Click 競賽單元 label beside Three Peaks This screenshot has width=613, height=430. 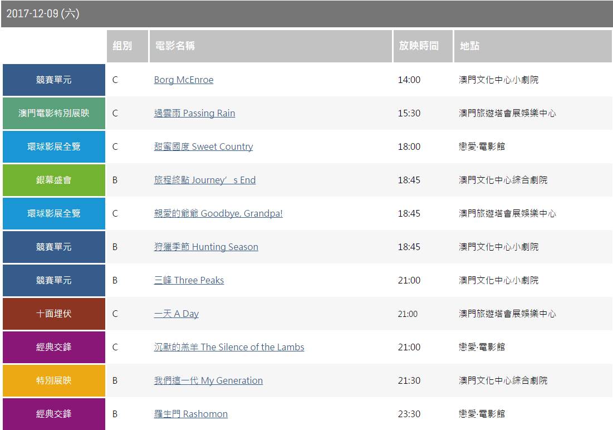coord(54,280)
